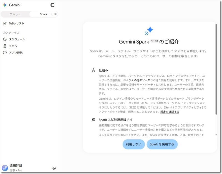Click the dialog's vertical scrollbar thumb
222x174 pixels.
[x=216, y=69]
